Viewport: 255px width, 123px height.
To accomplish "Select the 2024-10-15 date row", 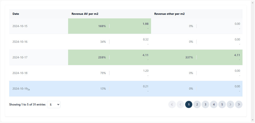I will [x=20, y=26].
